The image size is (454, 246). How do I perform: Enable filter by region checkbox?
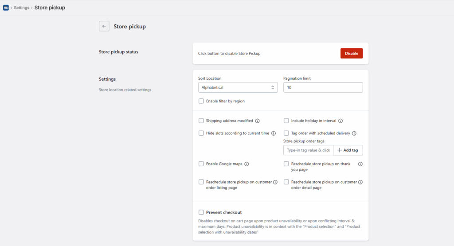tap(201, 101)
